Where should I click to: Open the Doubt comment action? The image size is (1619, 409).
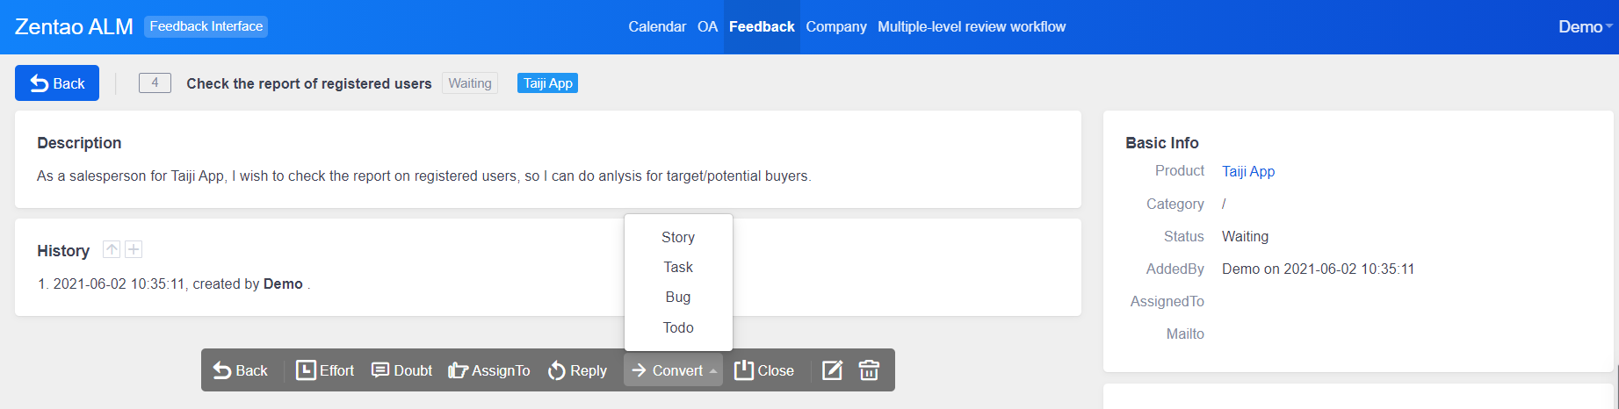(401, 370)
